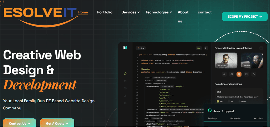Click the 'Frontend interview • Alex Johnson' title

click(x=233, y=48)
